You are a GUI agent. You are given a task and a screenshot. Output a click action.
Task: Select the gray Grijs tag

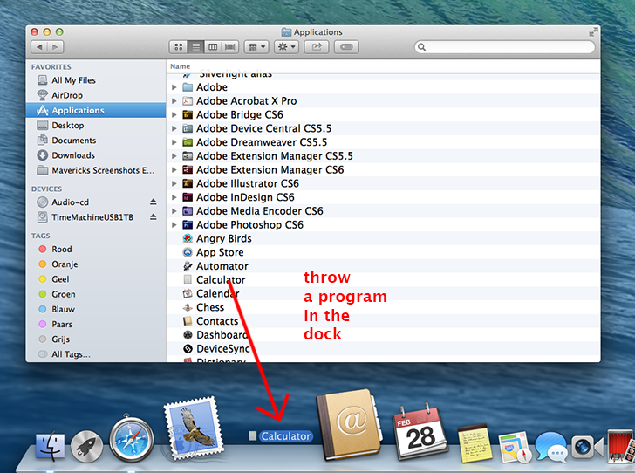96,339
